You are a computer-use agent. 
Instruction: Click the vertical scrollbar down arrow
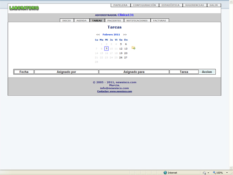pyautogui.click(x=231, y=168)
